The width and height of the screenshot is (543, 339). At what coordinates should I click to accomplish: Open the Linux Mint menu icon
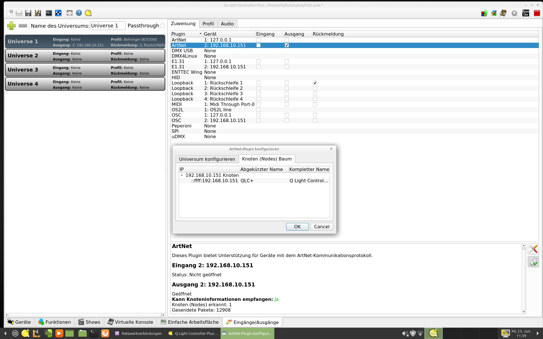point(15,333)
